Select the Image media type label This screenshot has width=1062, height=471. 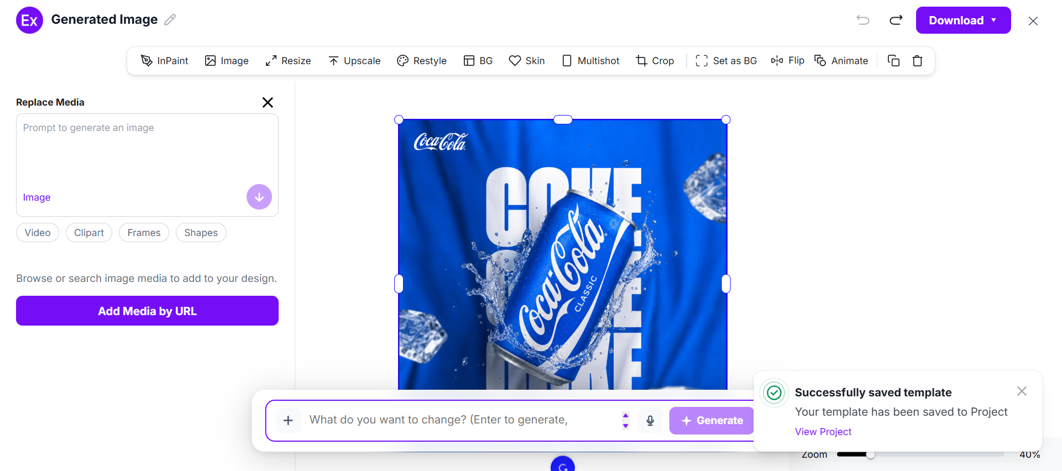pos(37,197)
